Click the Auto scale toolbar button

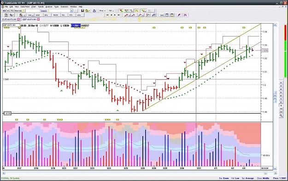pos(162,15)
